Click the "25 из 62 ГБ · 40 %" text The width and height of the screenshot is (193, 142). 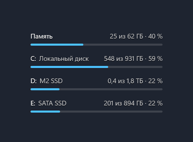pyautogui.click(x=136, y=37)
